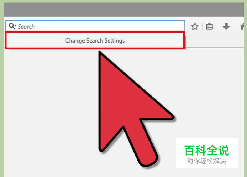Click the red highlight border around Change Search Settings
This screenshot has height=177, width=247.
coord(95,32)
